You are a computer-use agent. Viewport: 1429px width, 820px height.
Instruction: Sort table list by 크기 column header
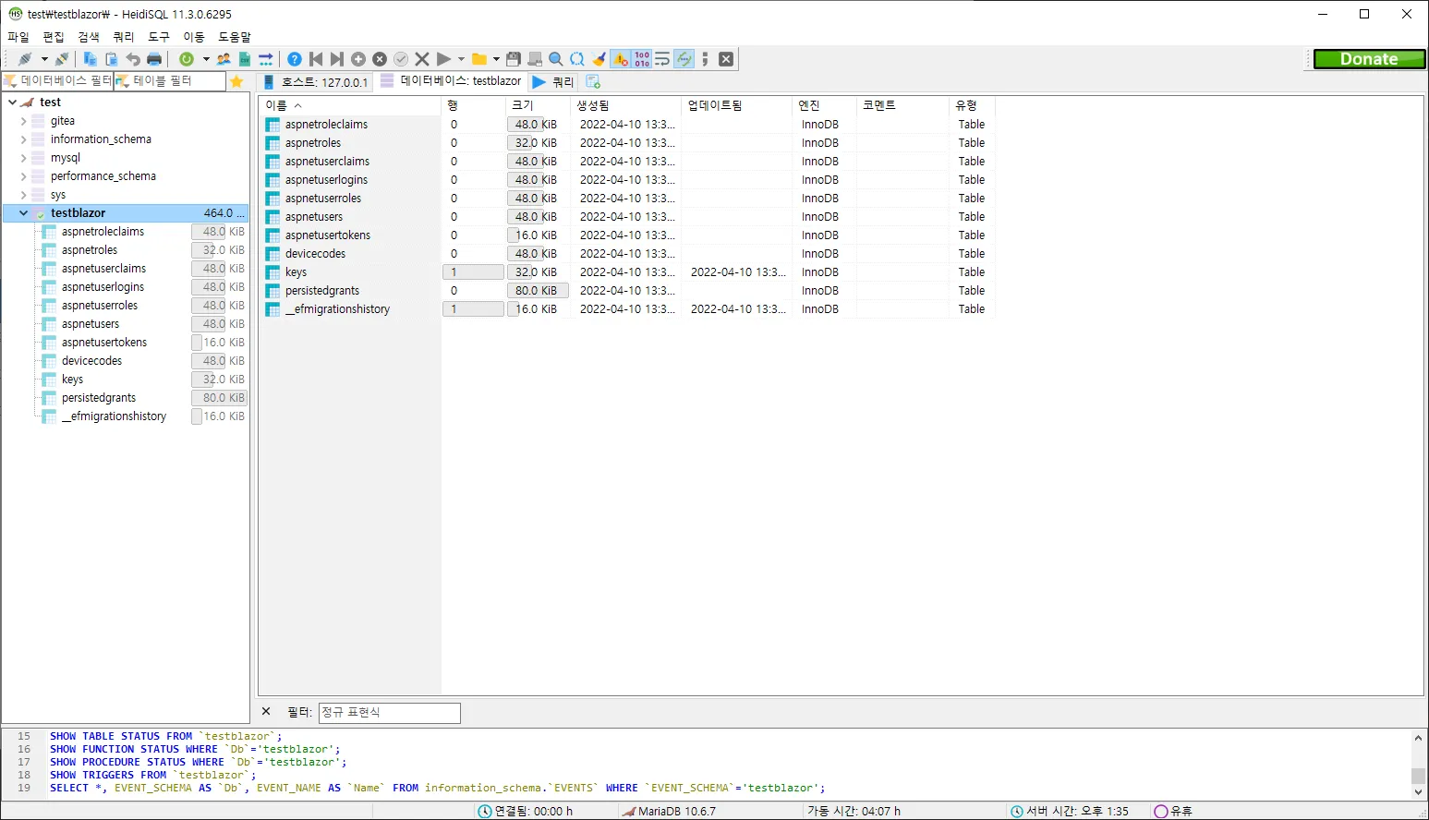pos(538,105)
